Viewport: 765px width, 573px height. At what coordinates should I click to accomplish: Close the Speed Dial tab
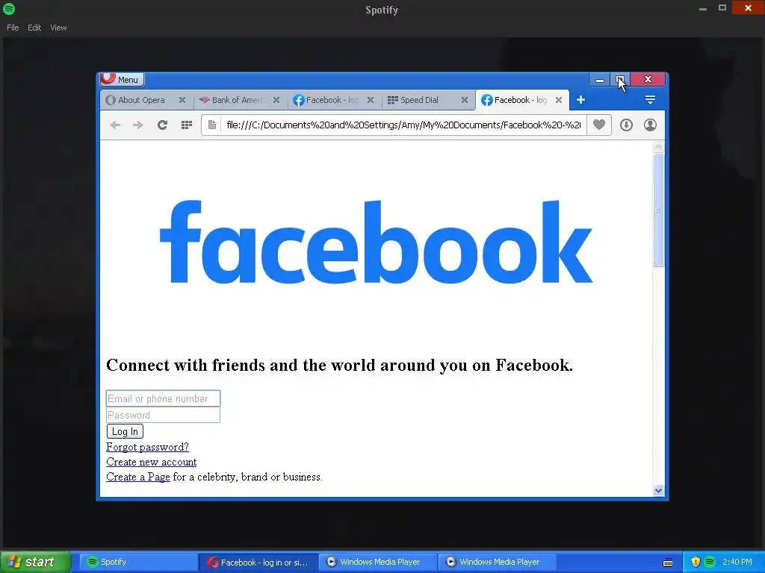(x=465, y=100)
